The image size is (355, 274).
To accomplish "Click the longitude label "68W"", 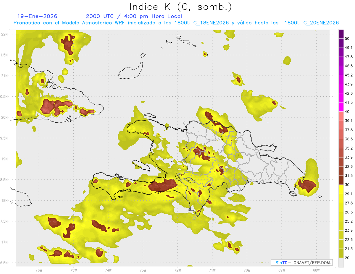I will coord(316,270).
